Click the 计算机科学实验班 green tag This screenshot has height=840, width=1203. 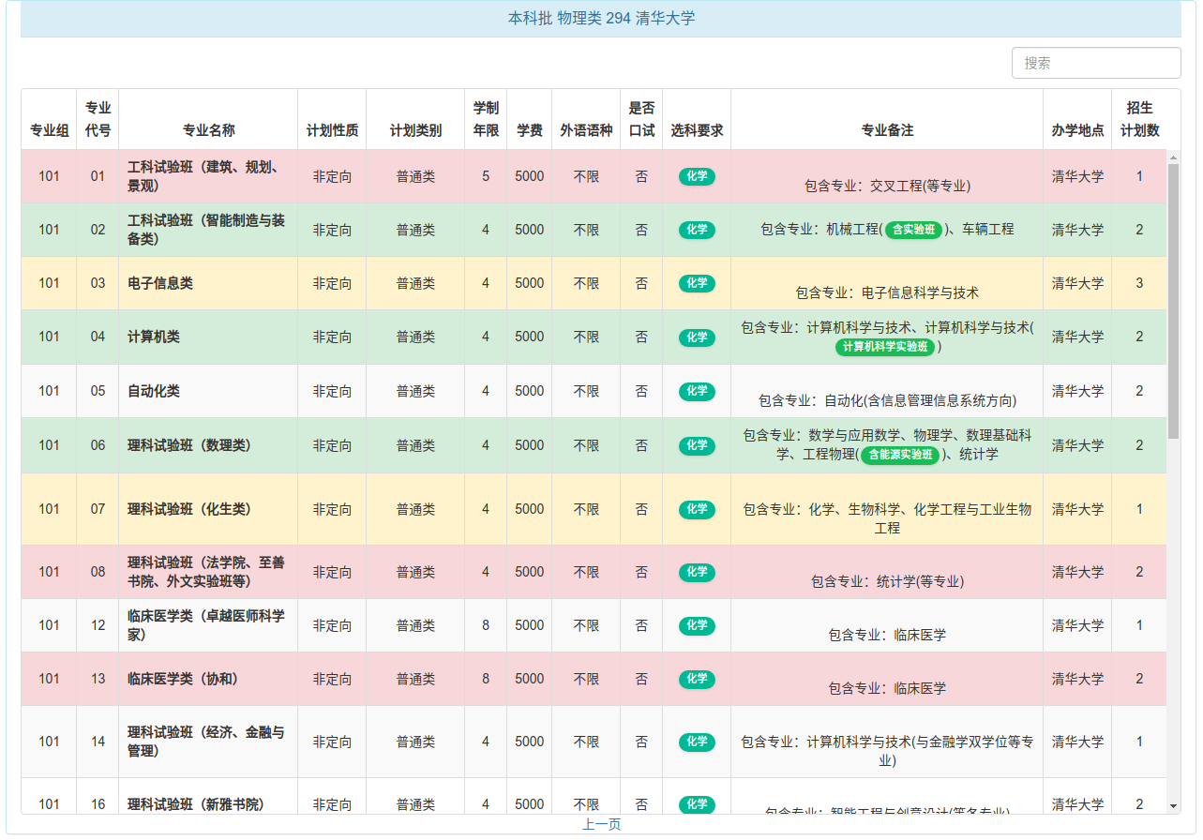[x=886, y=347]
